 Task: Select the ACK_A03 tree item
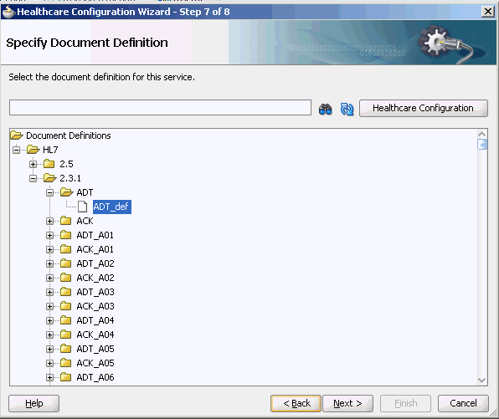coord(95,306)
